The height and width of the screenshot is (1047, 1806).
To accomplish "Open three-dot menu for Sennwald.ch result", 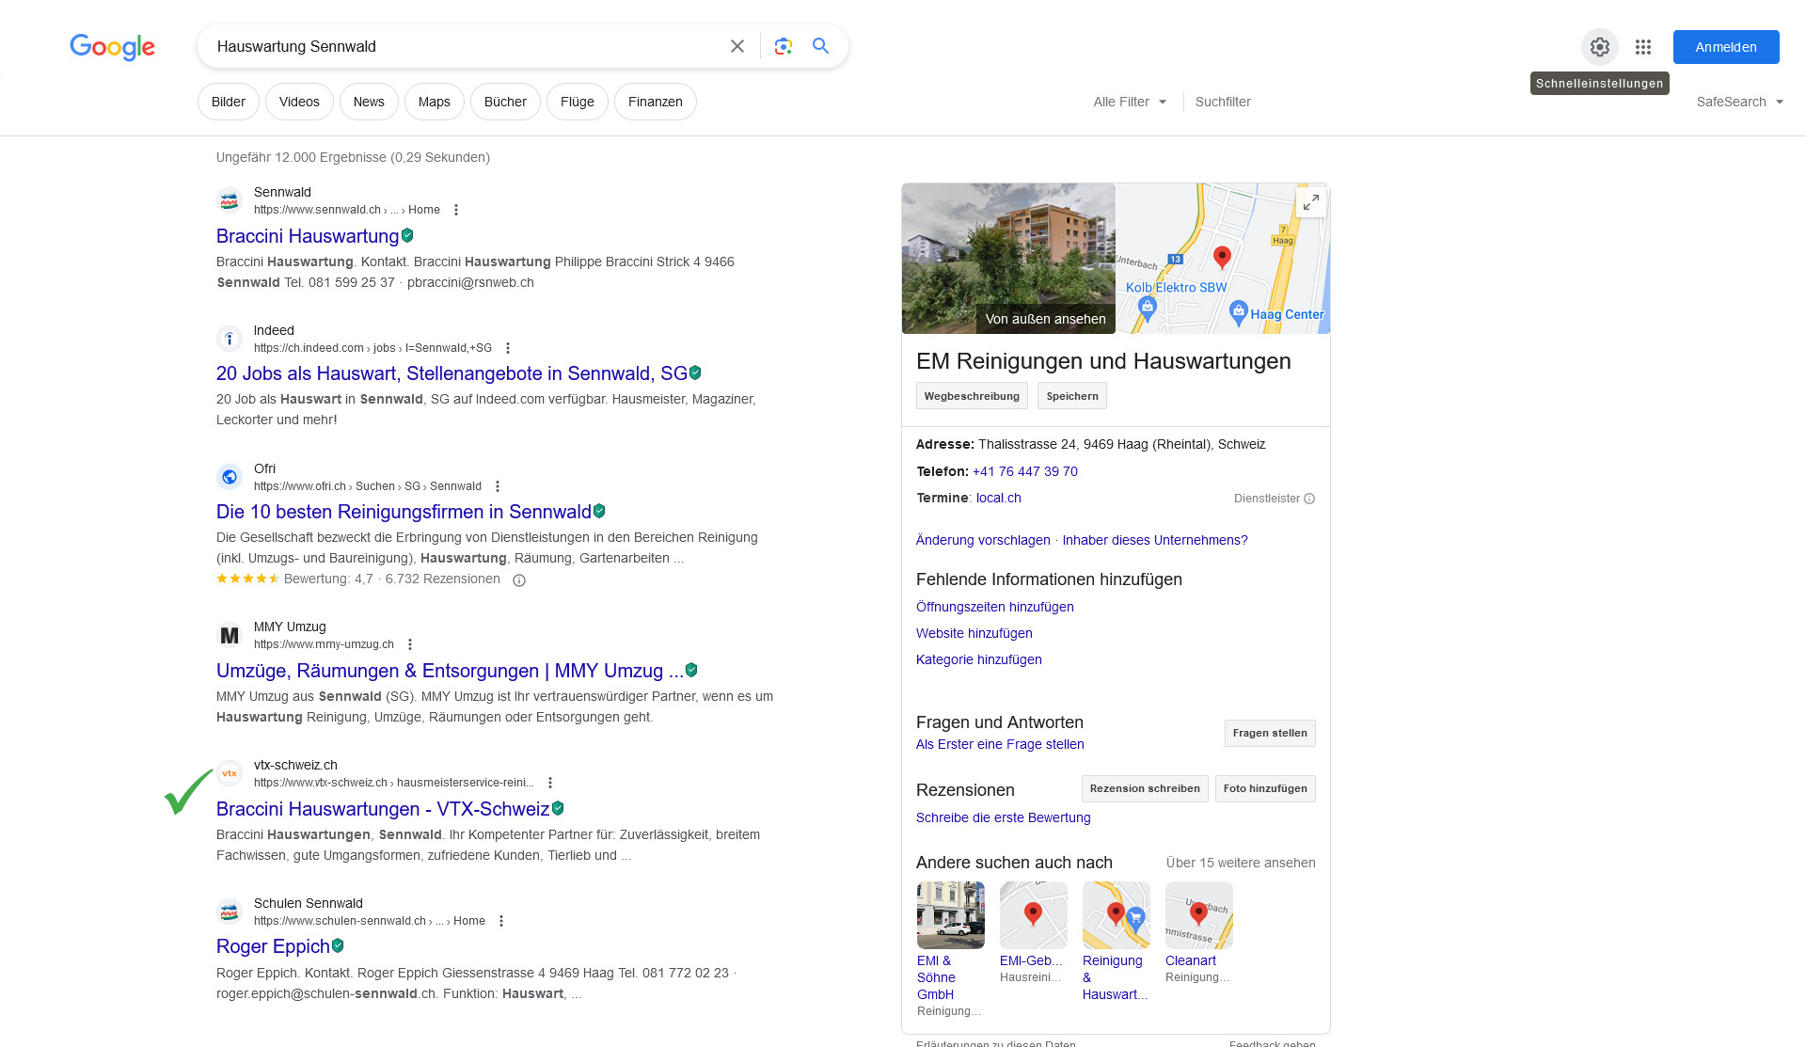I will click(456, 210).
